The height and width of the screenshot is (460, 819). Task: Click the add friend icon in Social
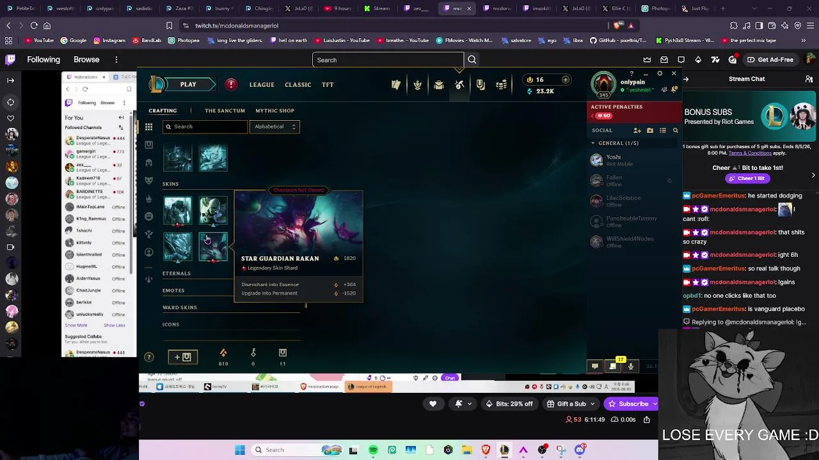(637, 130)
